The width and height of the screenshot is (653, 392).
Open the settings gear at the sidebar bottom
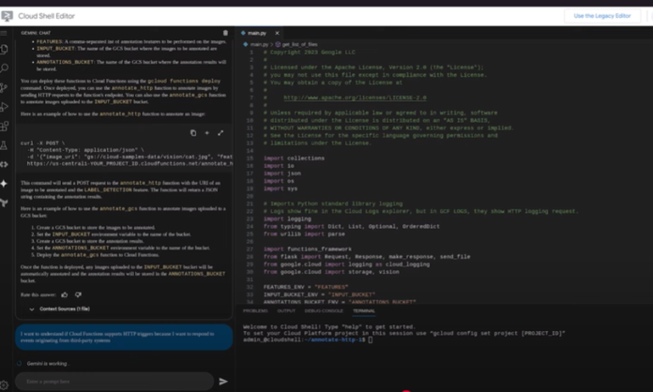click(x=4, y=384)
